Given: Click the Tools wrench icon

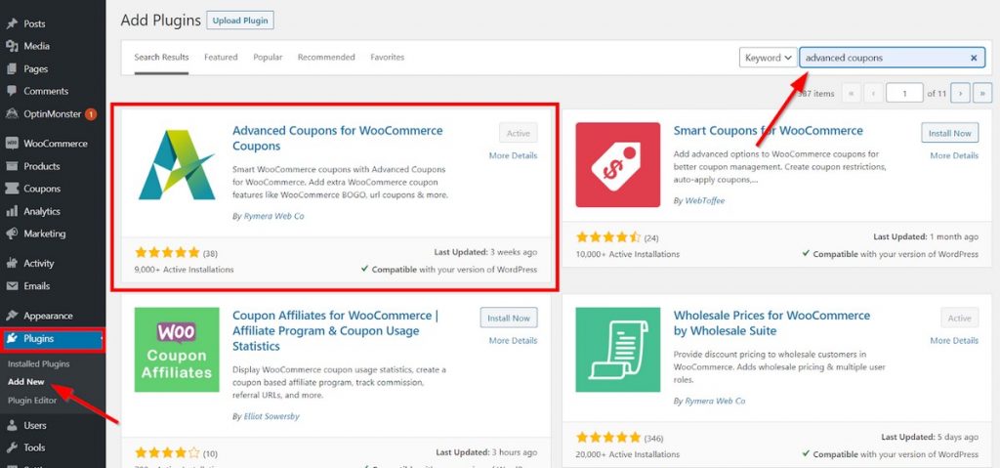Looking at the screenshot, I should coord(12,447).
